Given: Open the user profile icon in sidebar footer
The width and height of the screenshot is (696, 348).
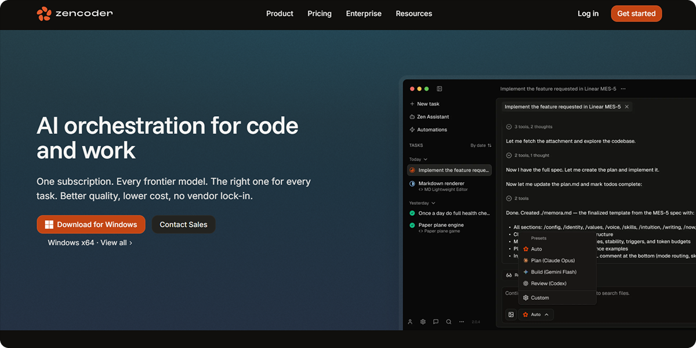Looking at the screenshot, I should (x=410, y=322).
